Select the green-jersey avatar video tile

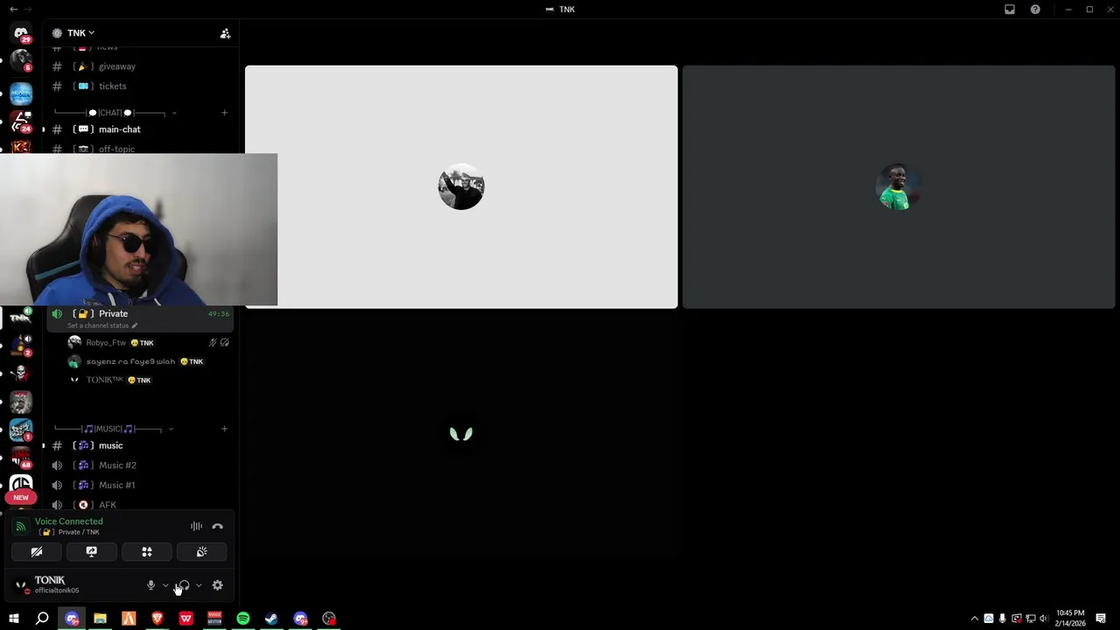[x=899, y=186]
